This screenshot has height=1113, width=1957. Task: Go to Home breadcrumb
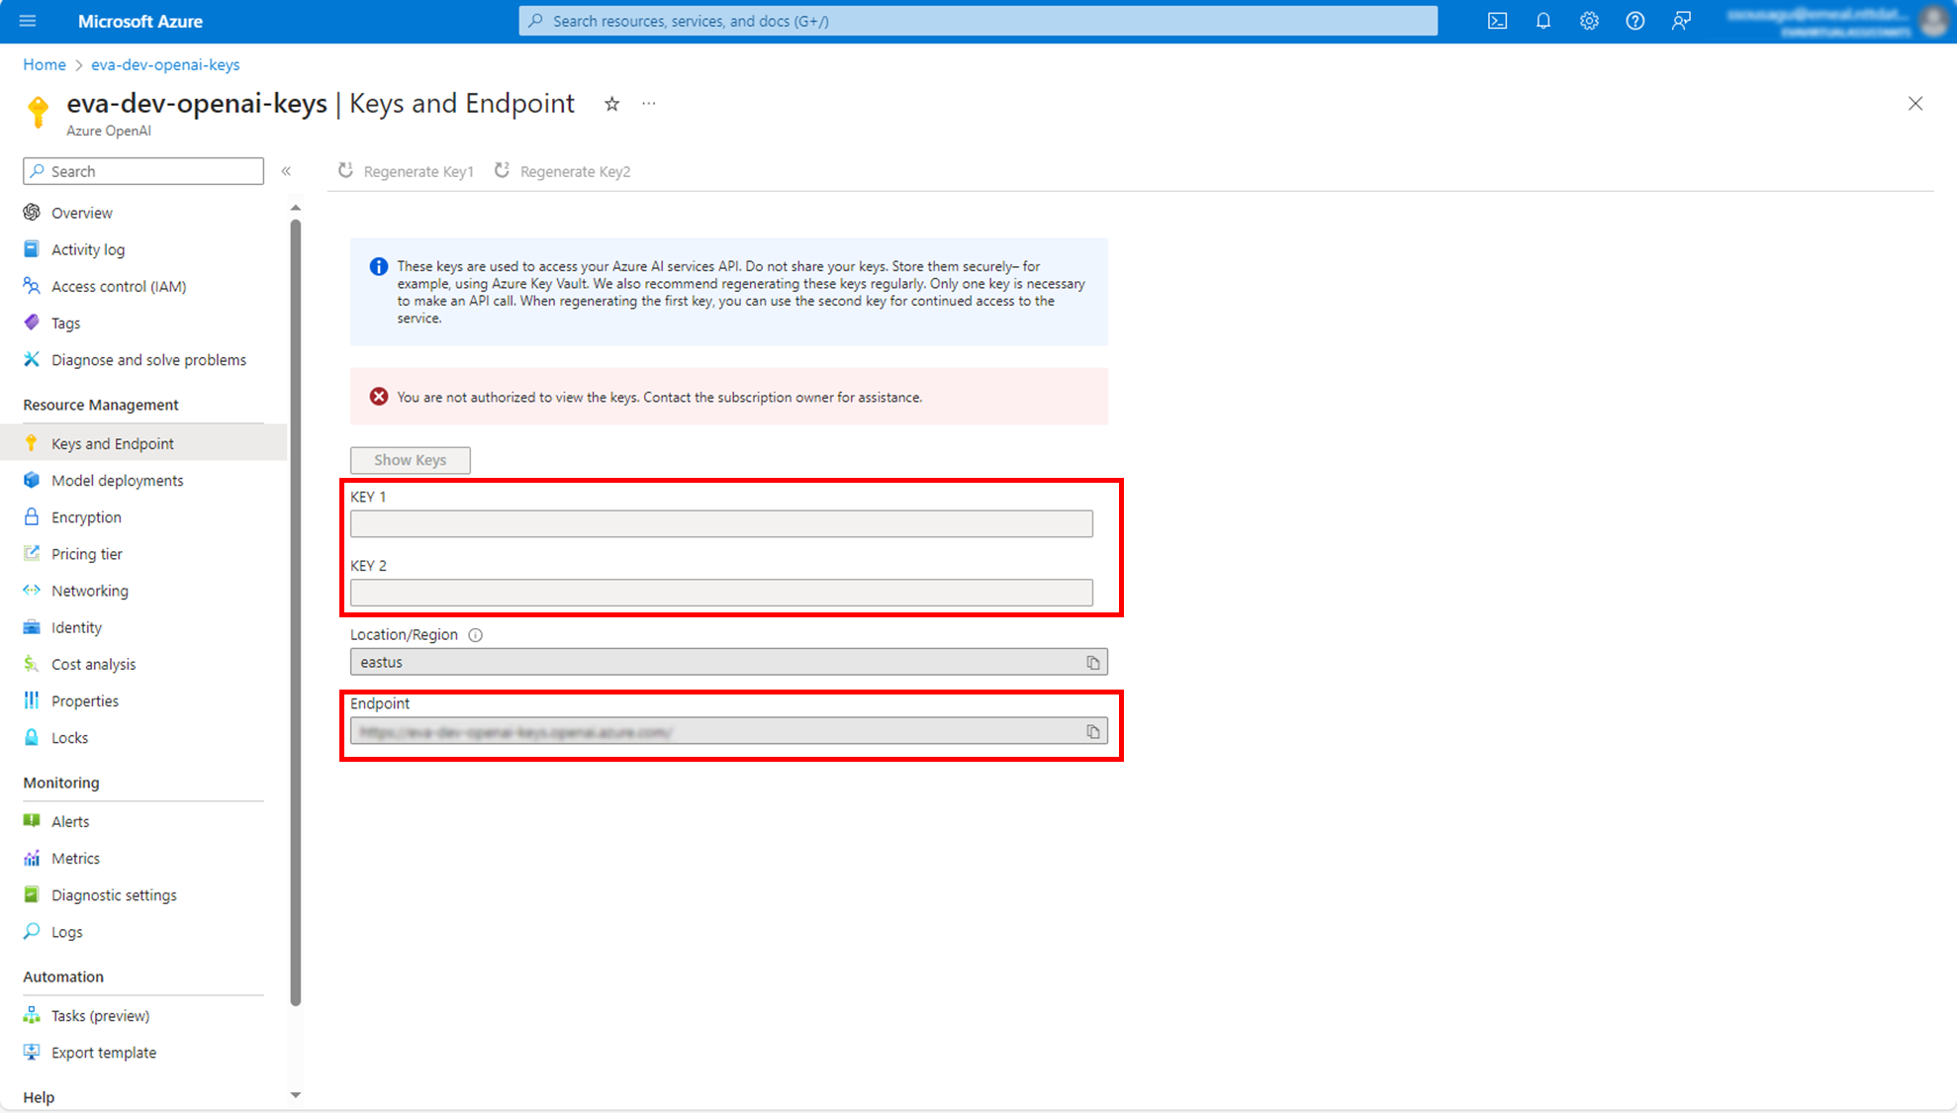click(45, 64)
